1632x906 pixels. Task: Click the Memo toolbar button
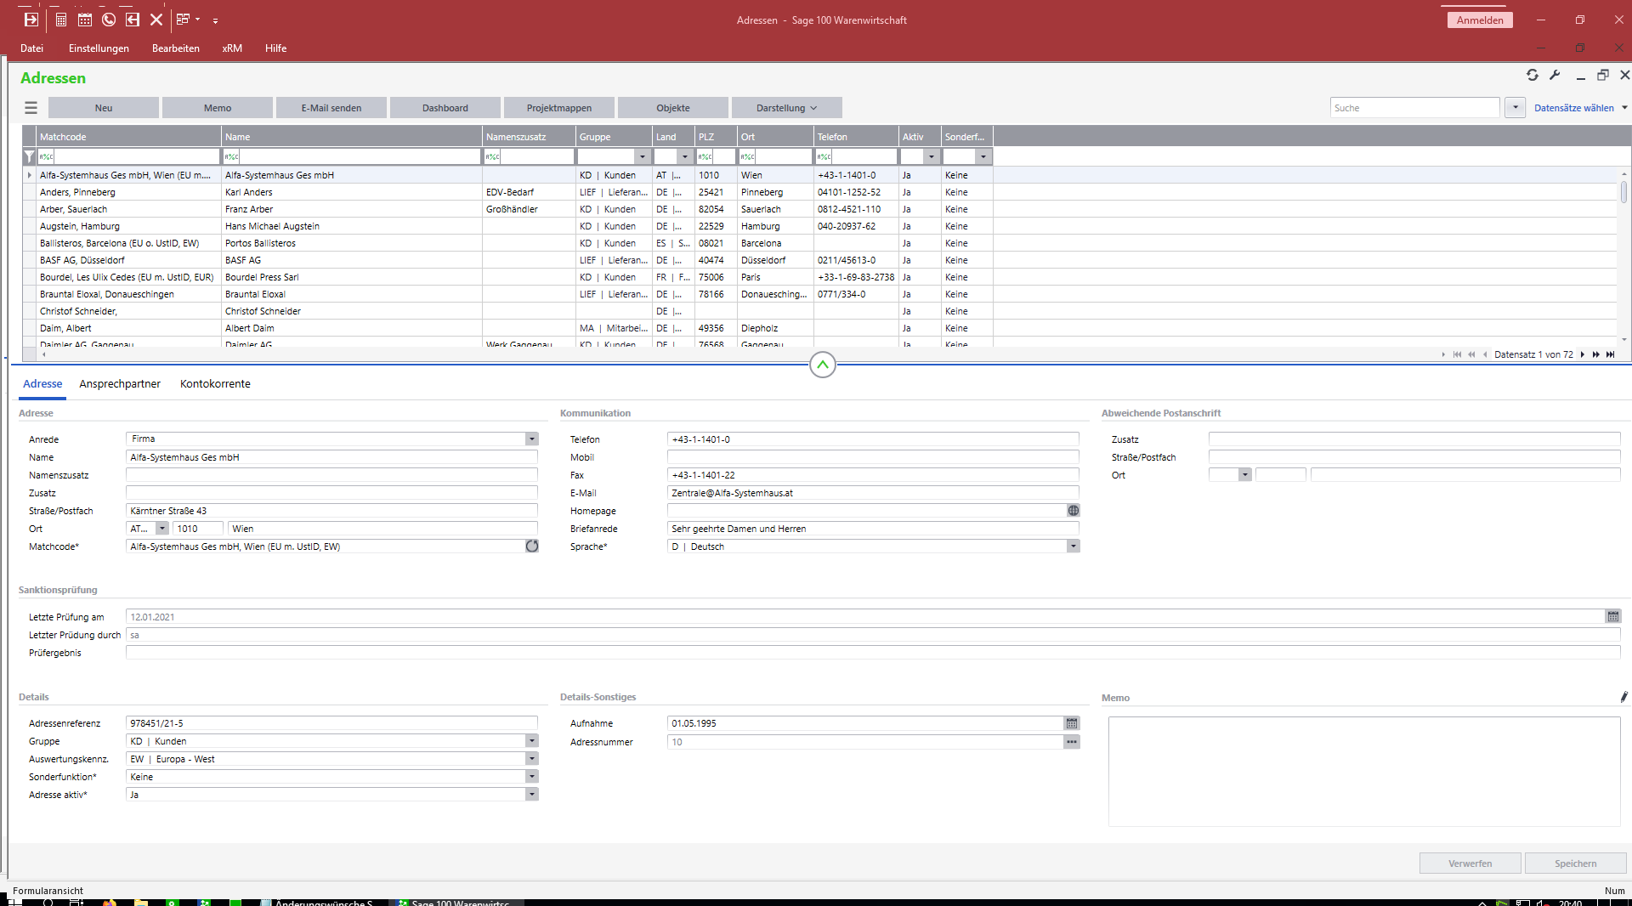pos(218,108)
